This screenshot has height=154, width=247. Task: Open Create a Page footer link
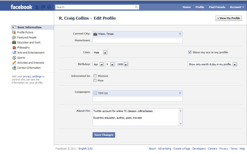[182, 149]
